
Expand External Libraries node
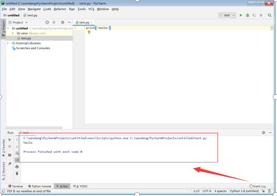point(8,43)
